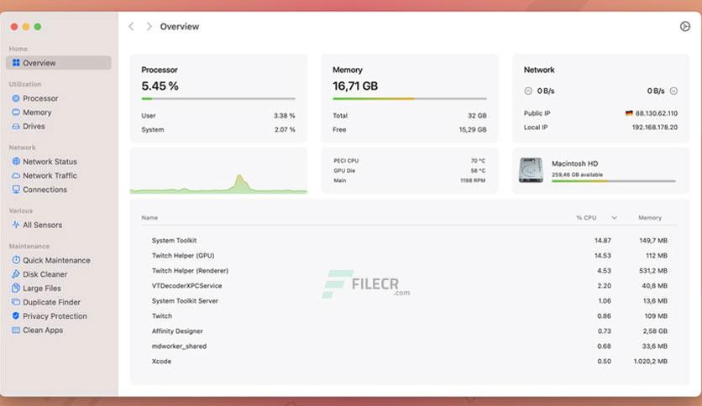Click the Processor usage progress bar

tap(218, 99)
